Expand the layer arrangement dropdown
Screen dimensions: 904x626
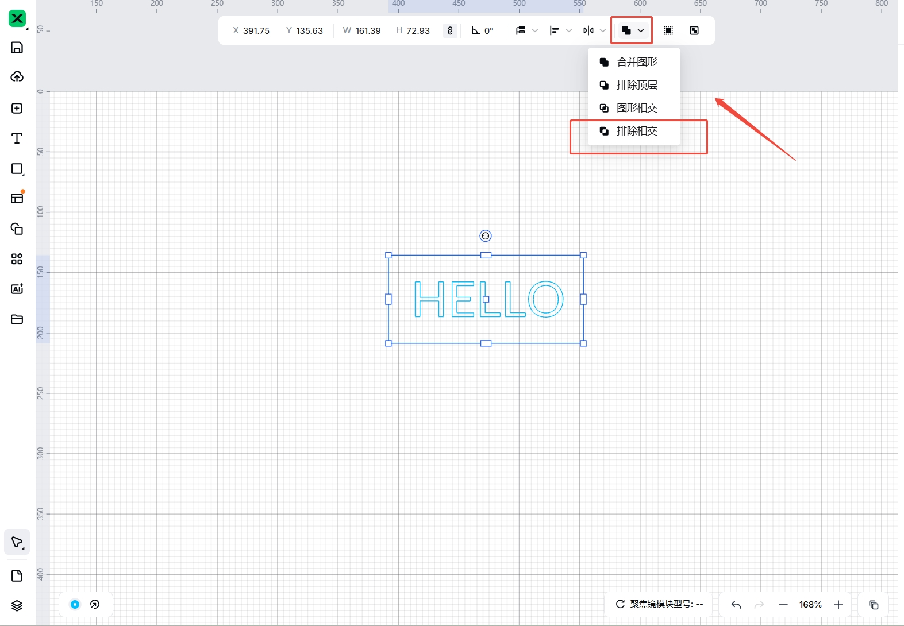pos(526,31)
